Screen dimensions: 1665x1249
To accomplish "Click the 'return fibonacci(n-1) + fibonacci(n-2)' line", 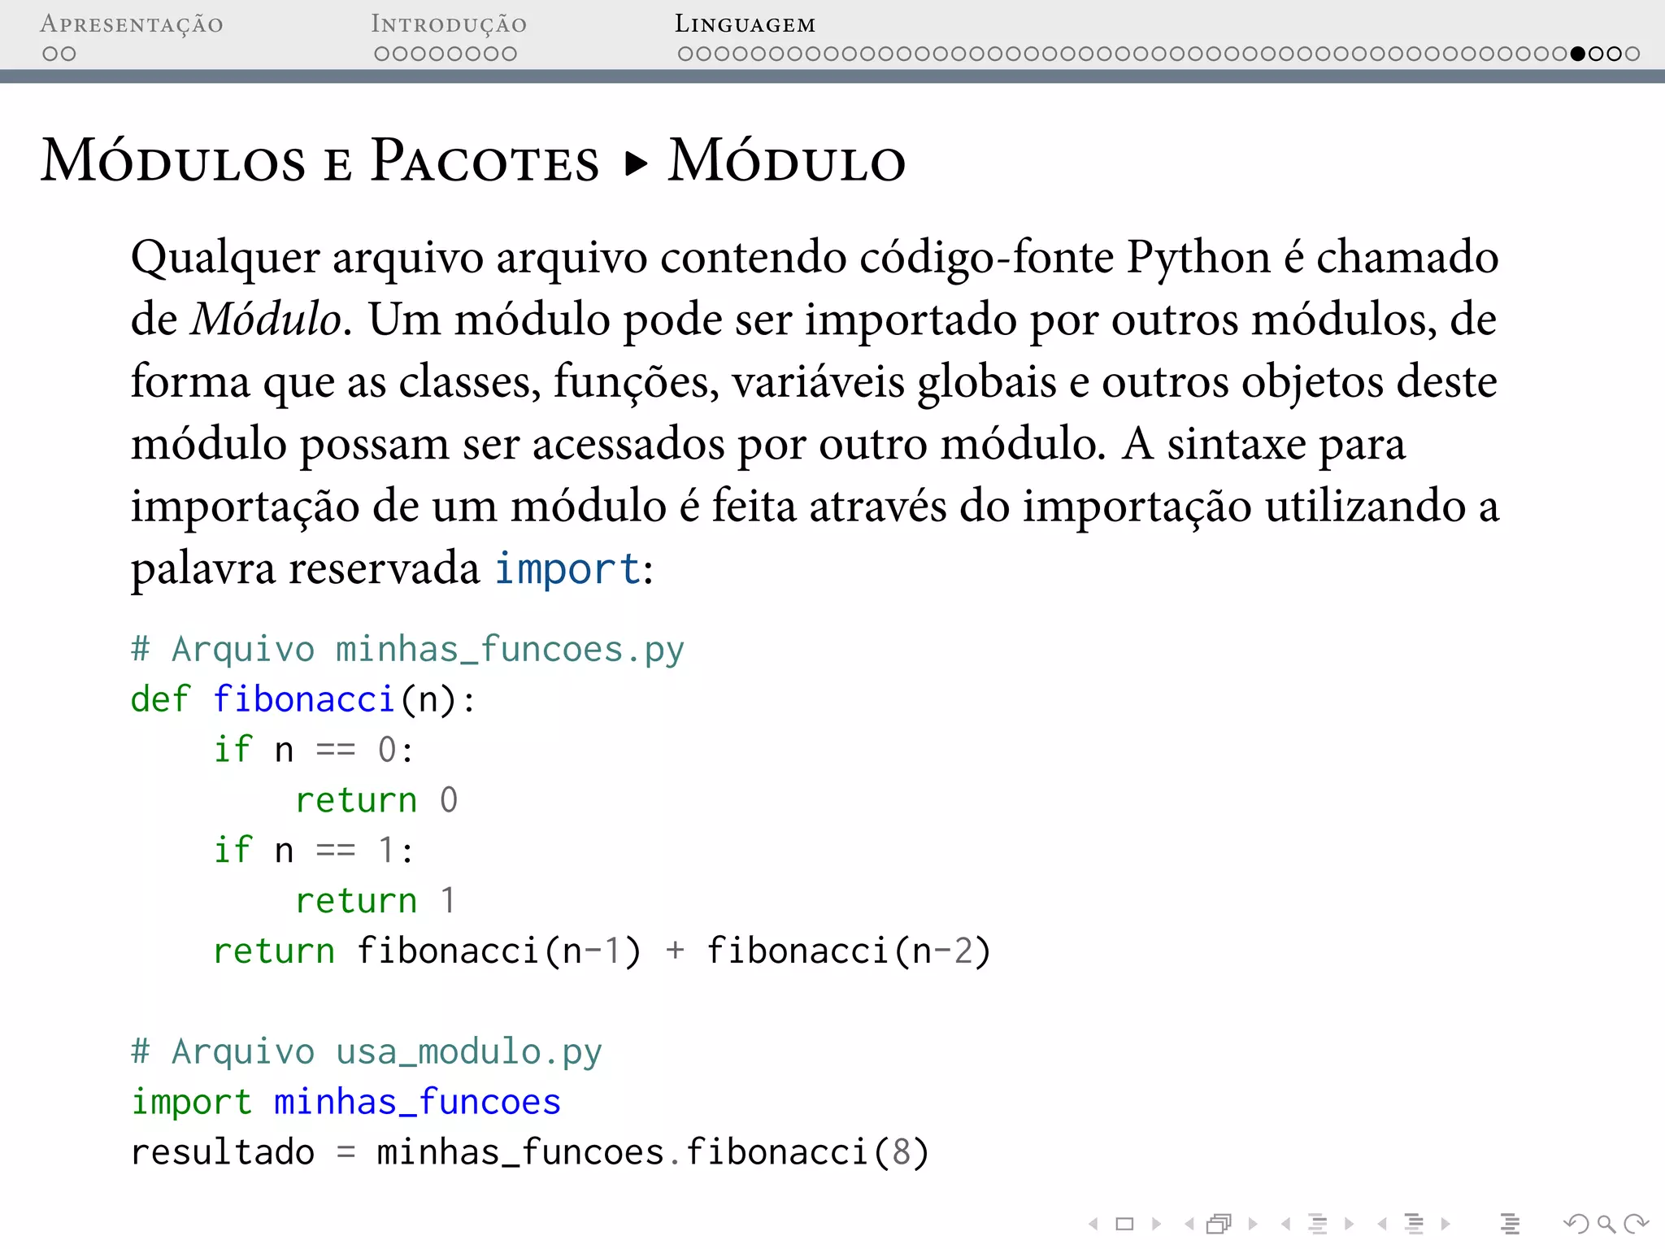I will pos(602,951).
